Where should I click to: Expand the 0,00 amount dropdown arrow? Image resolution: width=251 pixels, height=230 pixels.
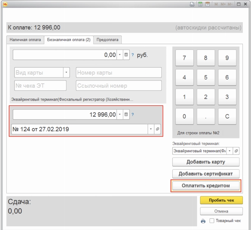coord(120,55)
